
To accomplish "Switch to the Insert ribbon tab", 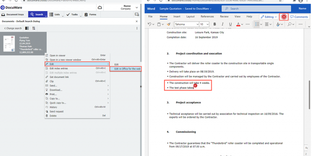I will [177, 17].
